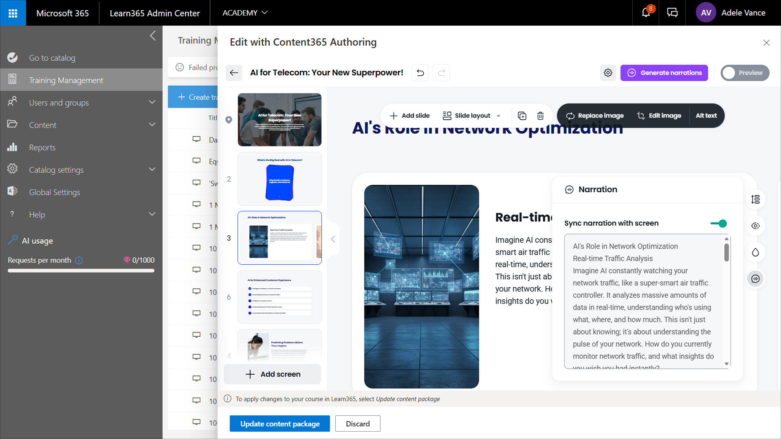
Task: Open the narration panel side icon
Action: [x=755, y=279]
